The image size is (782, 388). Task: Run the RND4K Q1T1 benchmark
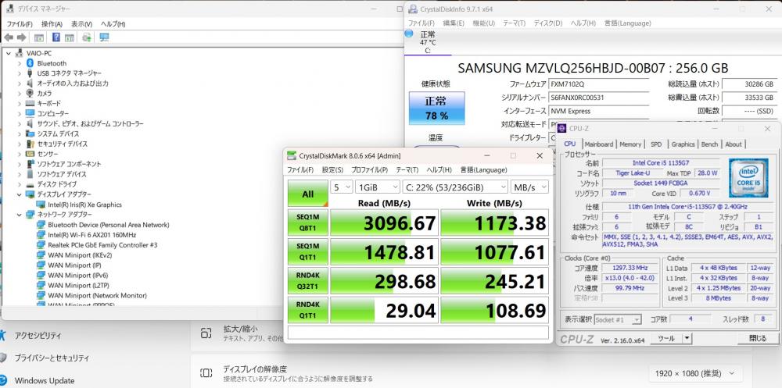(x=308, y=310)
